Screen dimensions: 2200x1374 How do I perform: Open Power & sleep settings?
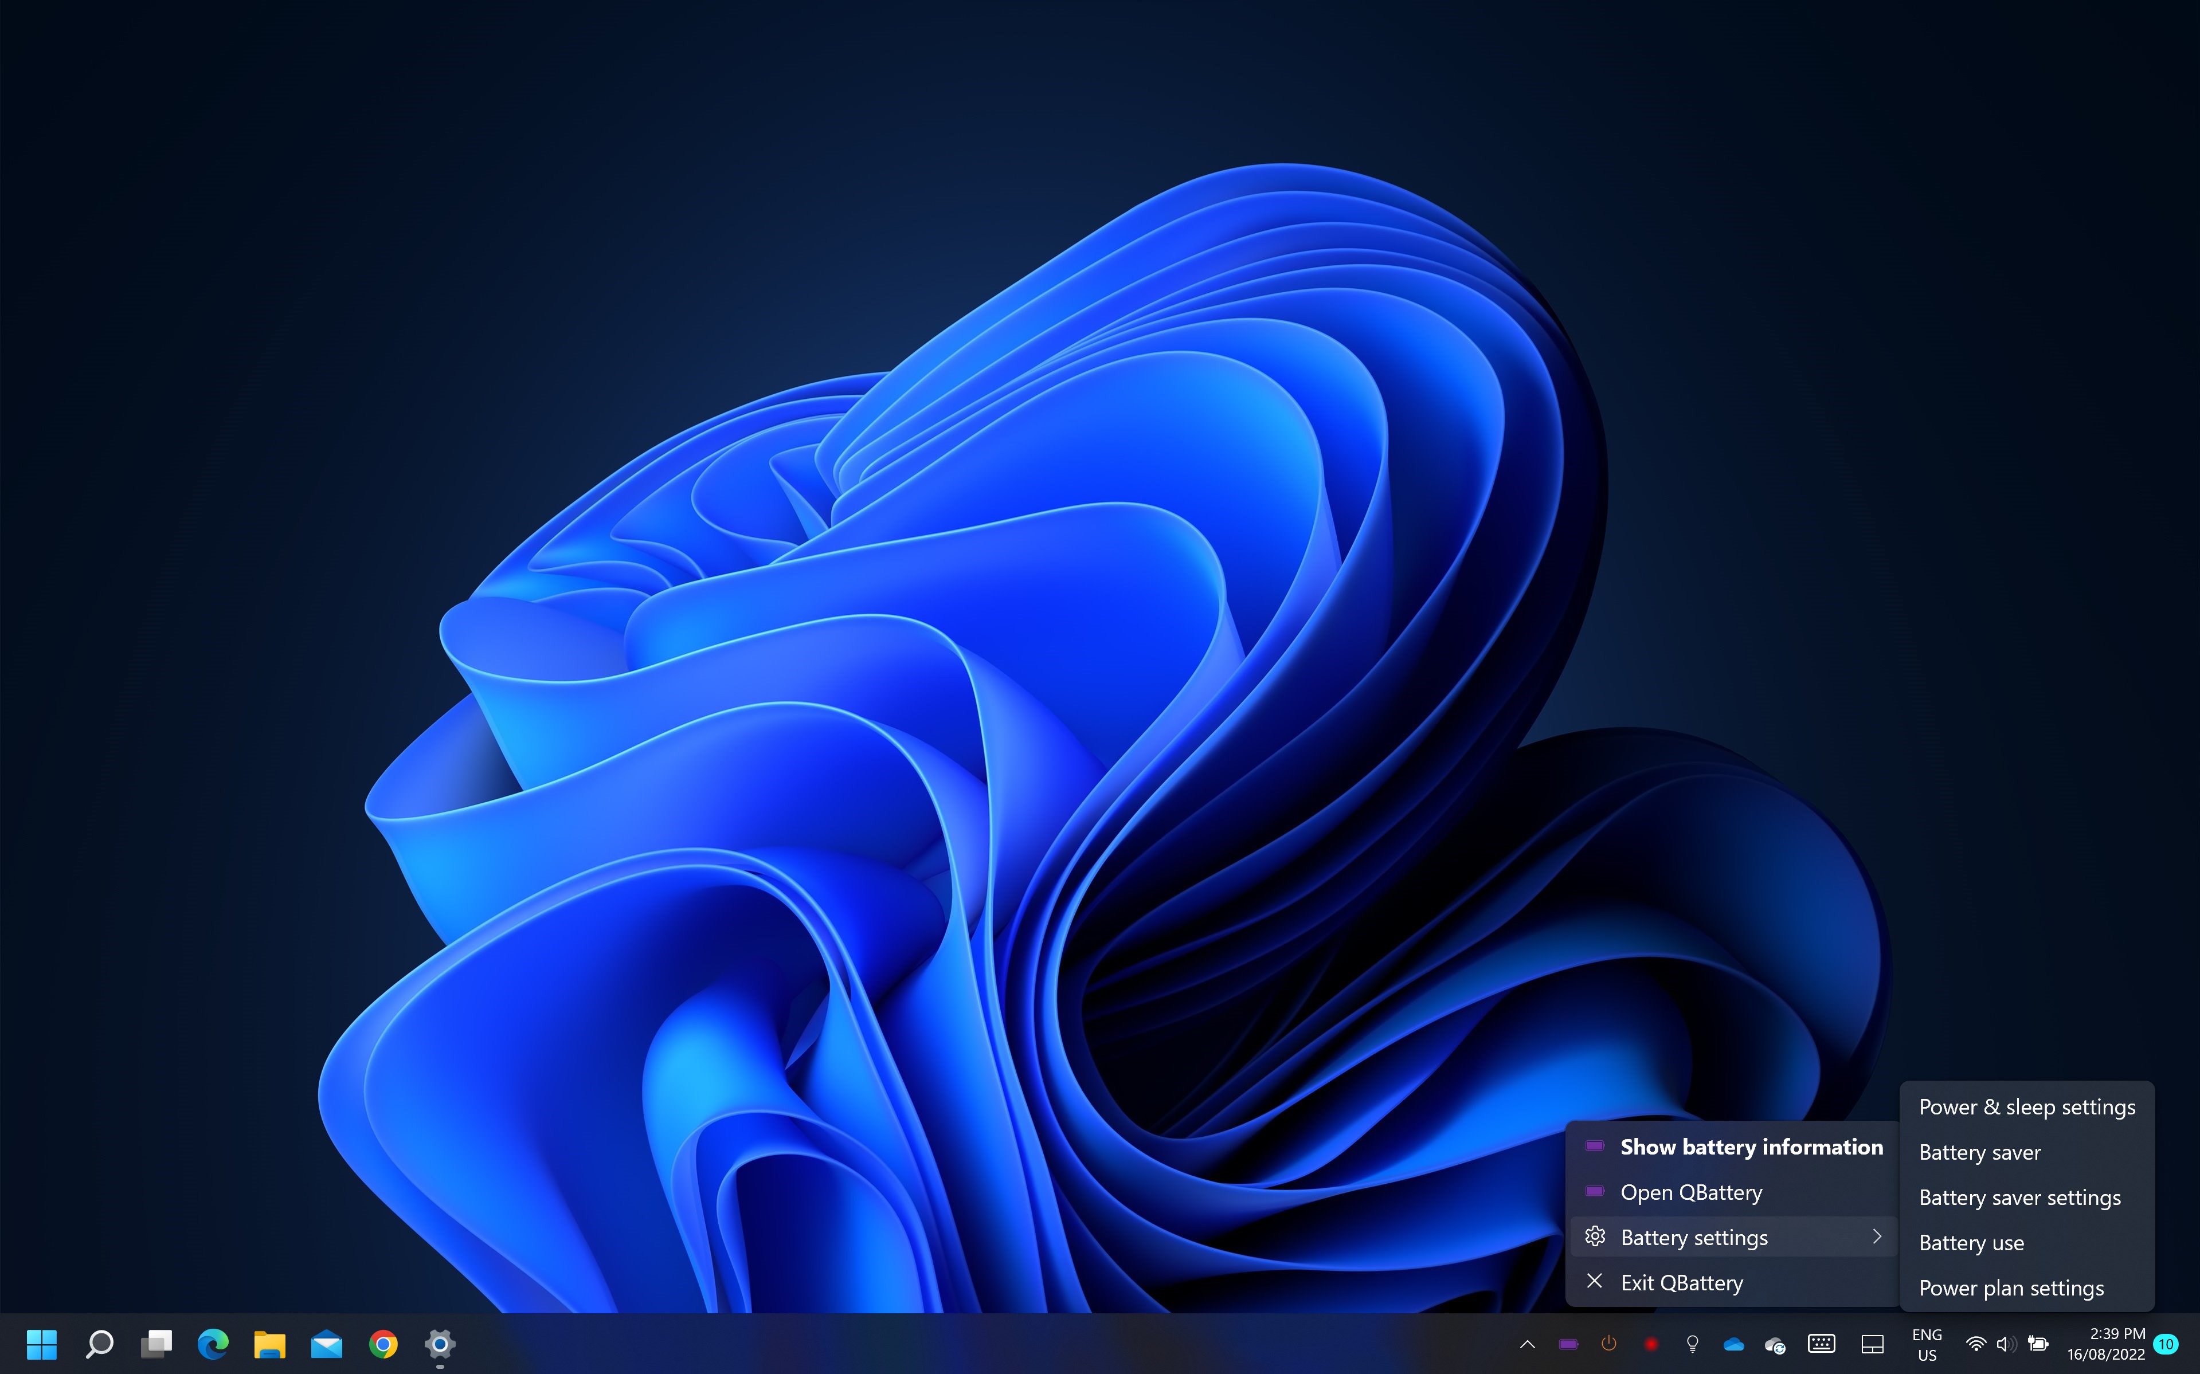tap(2026, 1107)
